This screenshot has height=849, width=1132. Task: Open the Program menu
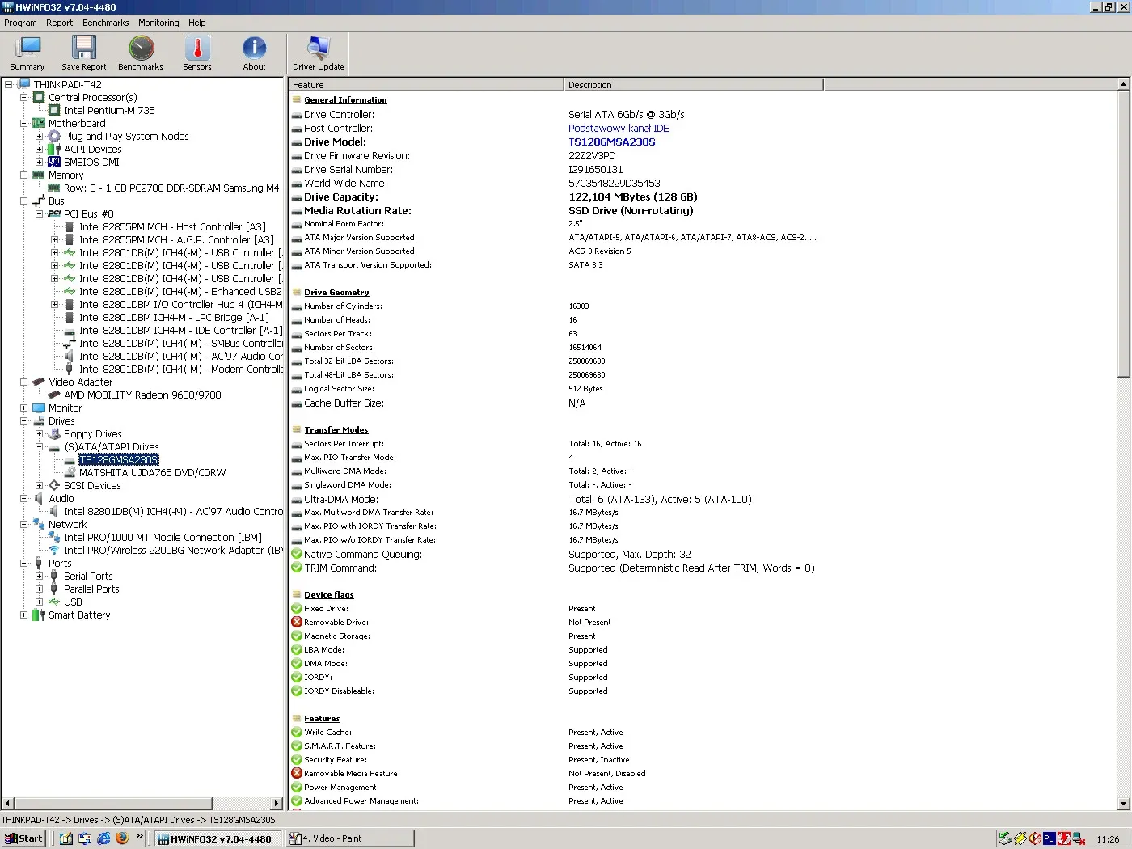(20, 23)
